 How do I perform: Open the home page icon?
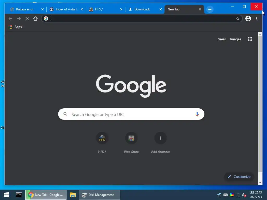[x=35, y=18]
